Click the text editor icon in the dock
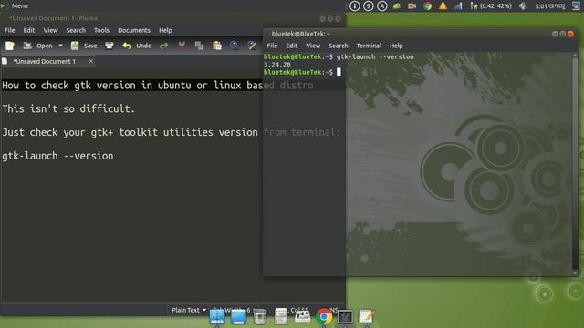The width and height of the screenshot is (584, 328). tap(367, 316)
